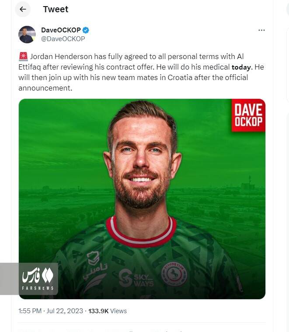Click the red DAVE OCKOP logo
289x332 pixels.
tap(248, 115)
